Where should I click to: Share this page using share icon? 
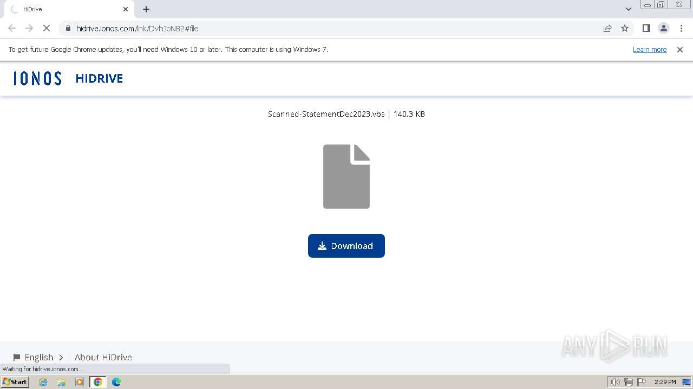point(607,28)
